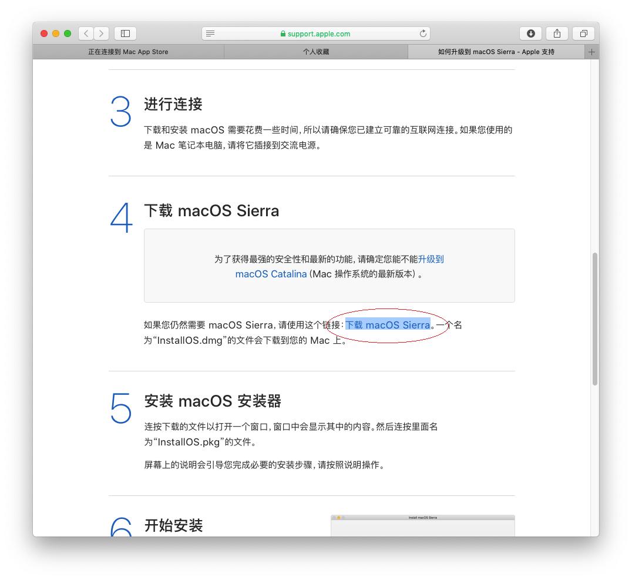Toggle the sidebar panel button
This screenshot has width=632, height=580.
tap(125, 33)
